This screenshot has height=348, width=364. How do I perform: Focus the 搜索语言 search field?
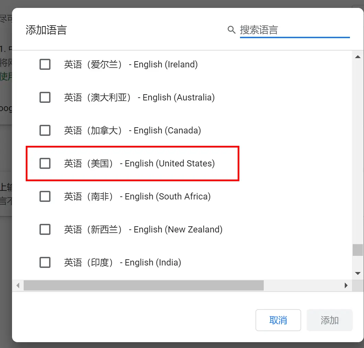295,30
